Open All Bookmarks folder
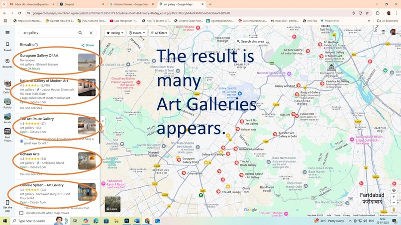Image resolution: width=401 pixels, height=225 pixels. tap(388, 21)
